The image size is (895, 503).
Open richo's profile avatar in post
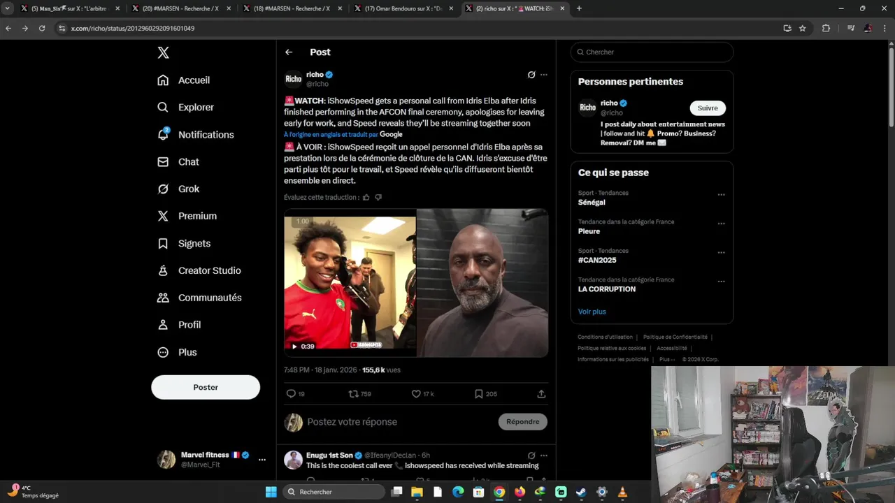(x=294, y=79)
